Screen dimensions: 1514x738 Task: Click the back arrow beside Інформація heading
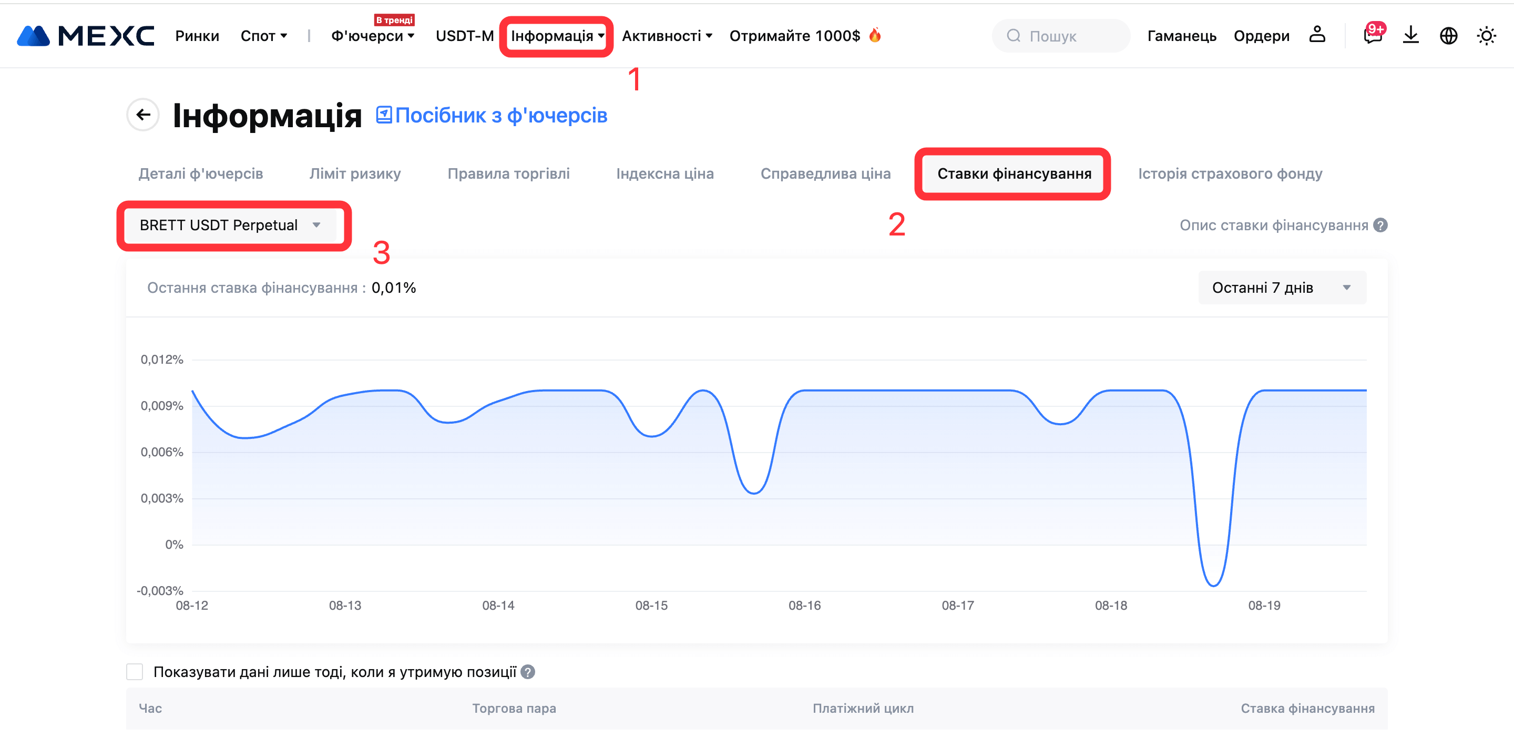tap(143, 115)
